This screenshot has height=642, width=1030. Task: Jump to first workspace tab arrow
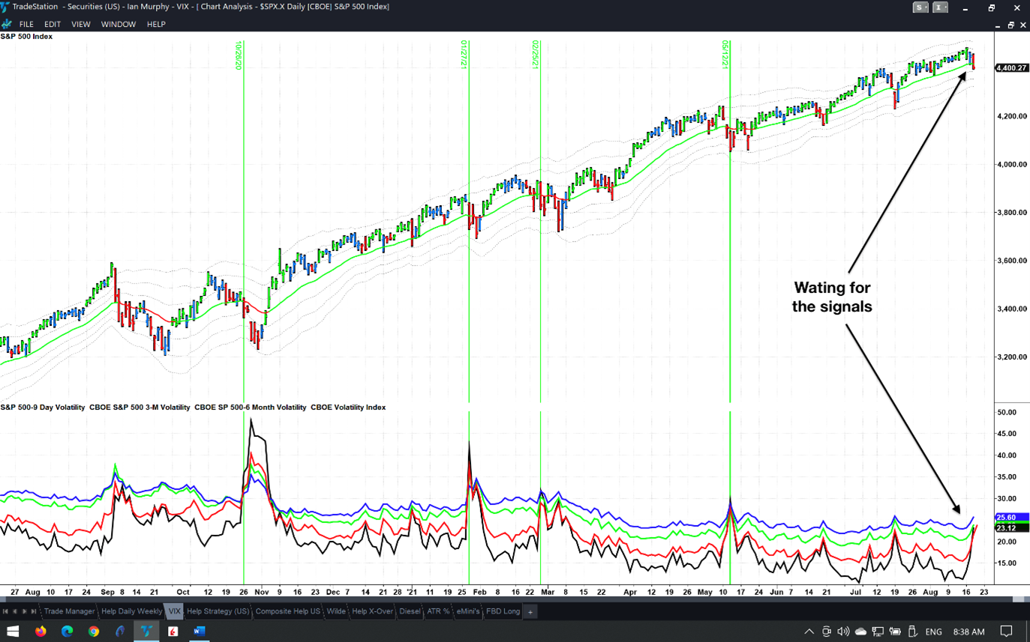click(x=5, y=611)
